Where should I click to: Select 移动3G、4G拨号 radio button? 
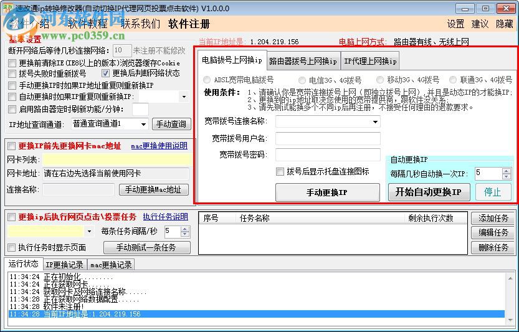[380, 80]
